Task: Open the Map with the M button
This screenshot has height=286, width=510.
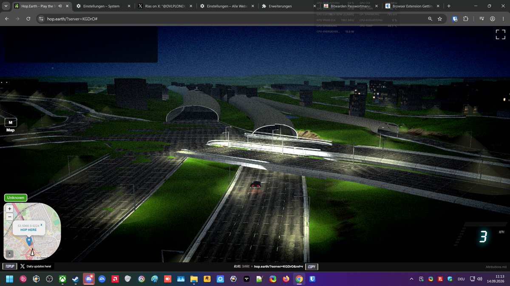Action: (x=10, y=122)
